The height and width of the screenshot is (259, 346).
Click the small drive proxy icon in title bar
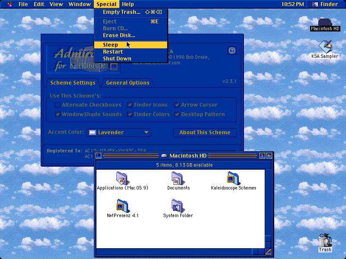click(164, 156)
